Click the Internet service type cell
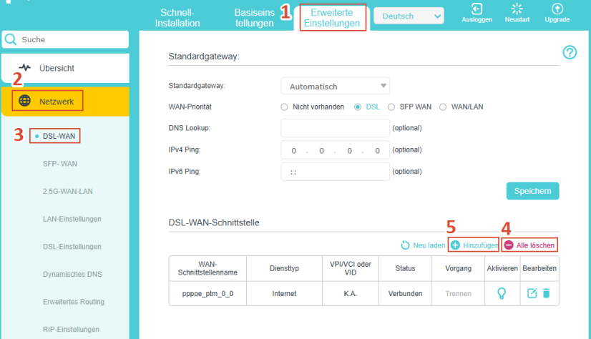This screenshot has height=339, width=591. (x=284, y=293)
